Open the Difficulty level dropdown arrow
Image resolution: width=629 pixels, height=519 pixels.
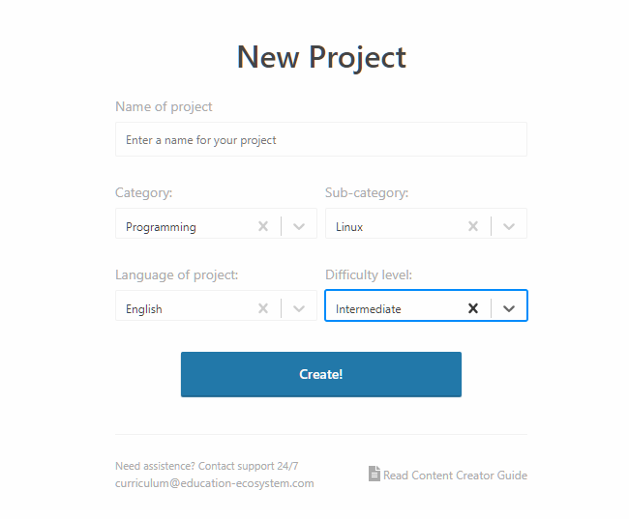coord(509,309)
